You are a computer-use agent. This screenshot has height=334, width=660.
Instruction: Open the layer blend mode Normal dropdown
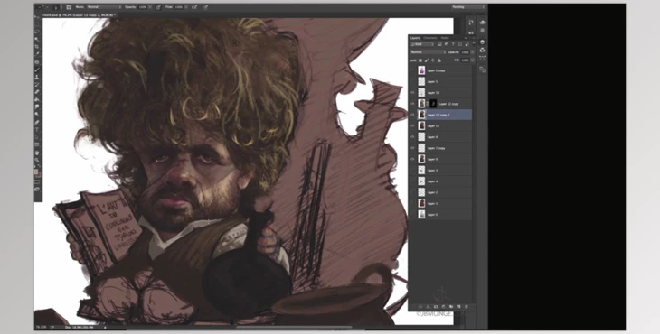[x=428, y=52]
